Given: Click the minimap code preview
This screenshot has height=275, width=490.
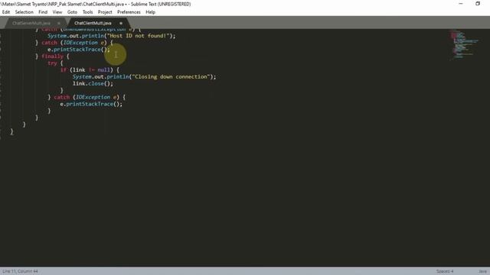Looking at the screenshot, I should (x=464, y=44).
